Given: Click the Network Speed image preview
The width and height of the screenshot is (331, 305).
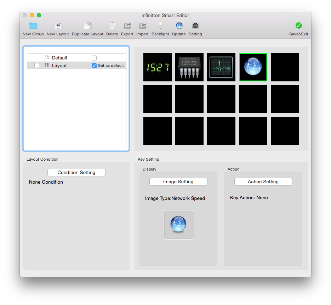Looking at the screenshot, I should 178,225.
